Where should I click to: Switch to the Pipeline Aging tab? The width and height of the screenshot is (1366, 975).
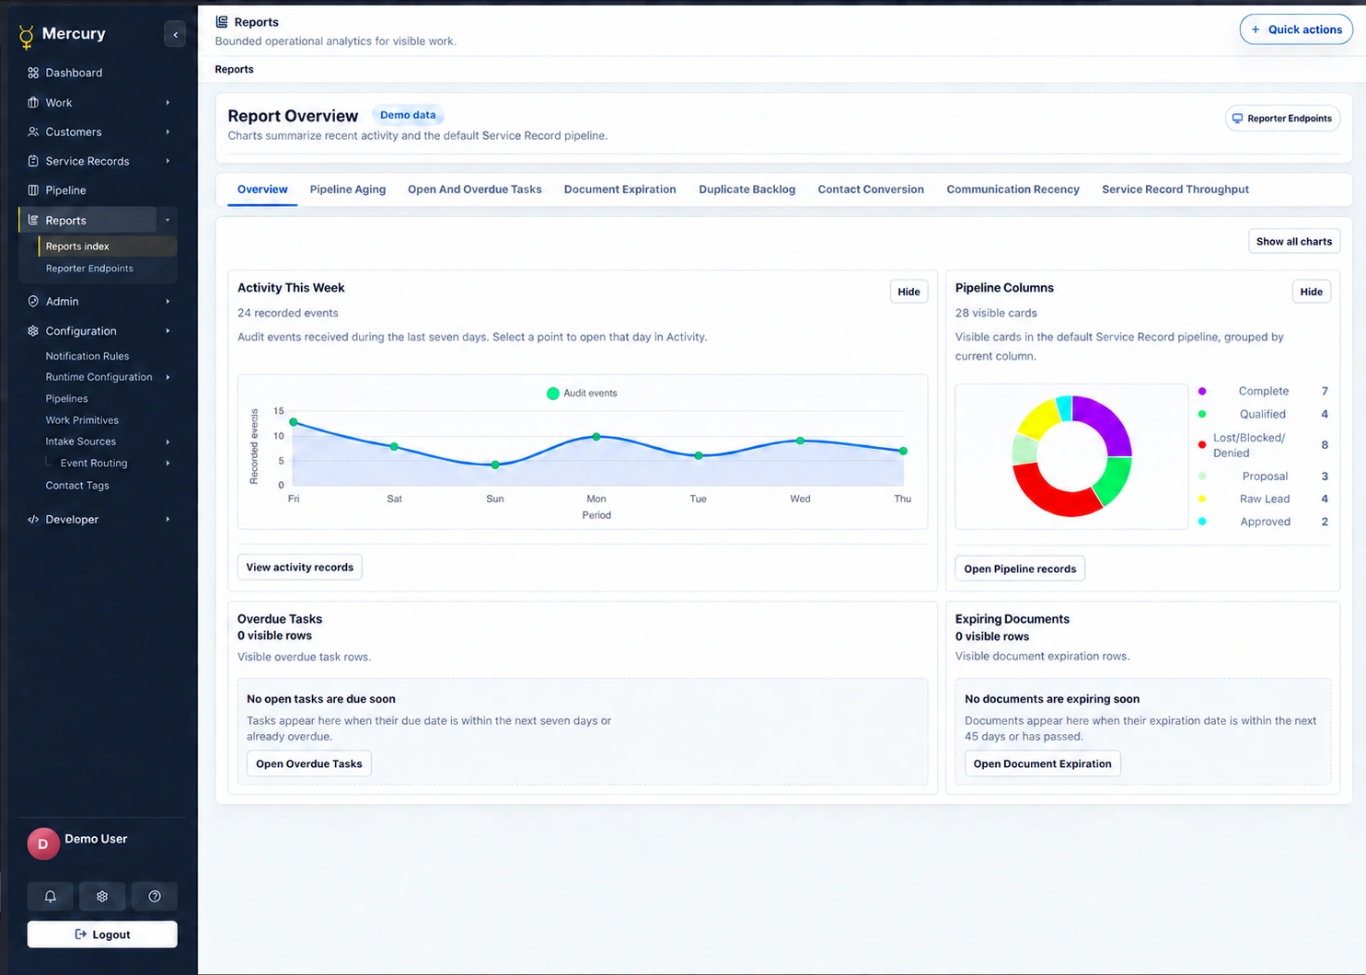348,189
